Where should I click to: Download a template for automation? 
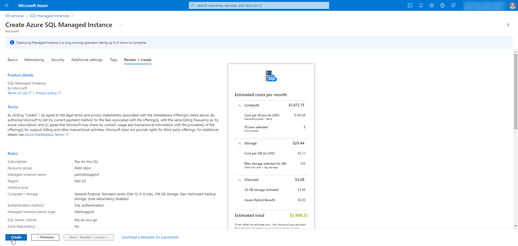tap(150, 237)
